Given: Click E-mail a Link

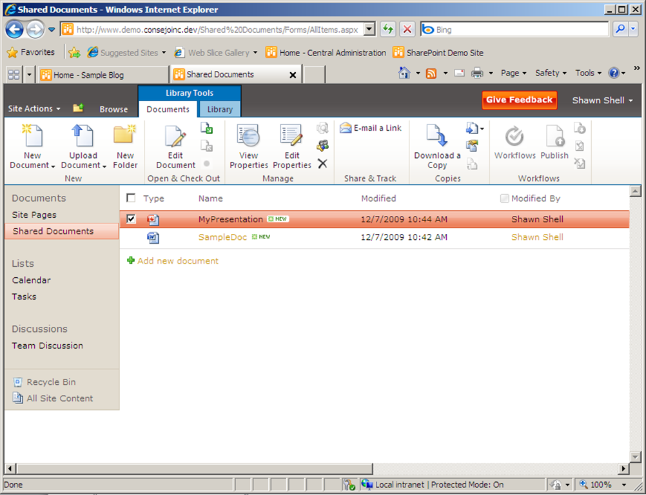Looking at the screenshot, I should click(x=370, y=128).
